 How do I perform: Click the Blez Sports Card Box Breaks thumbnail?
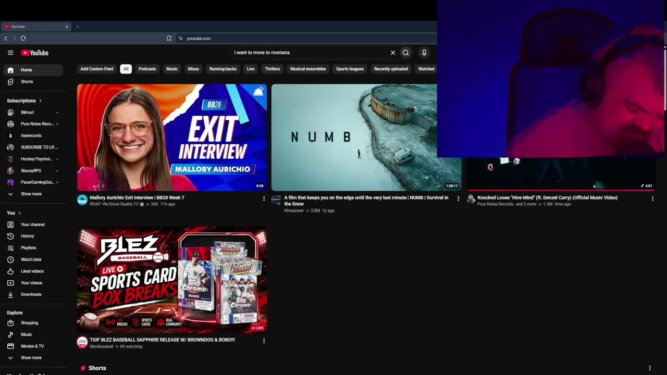[172, 280]
